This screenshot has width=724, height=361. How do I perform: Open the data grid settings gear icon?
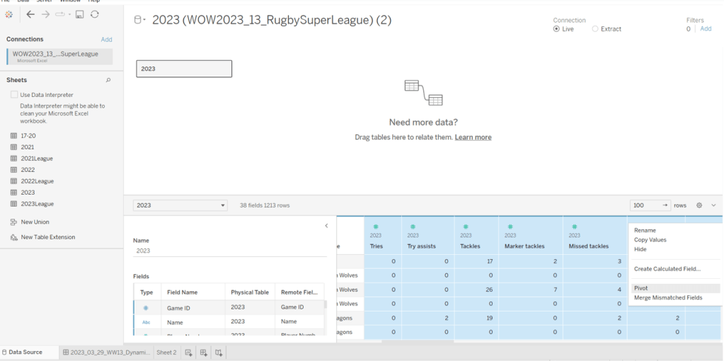[x=699, y=205]
